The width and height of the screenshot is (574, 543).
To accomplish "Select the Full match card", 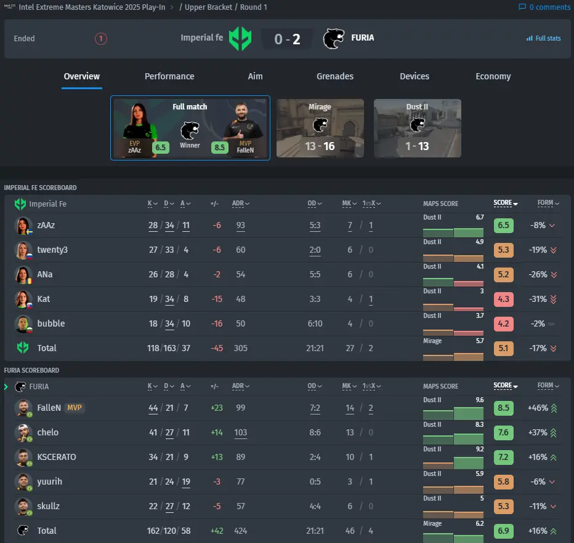I will click(190, 128).
